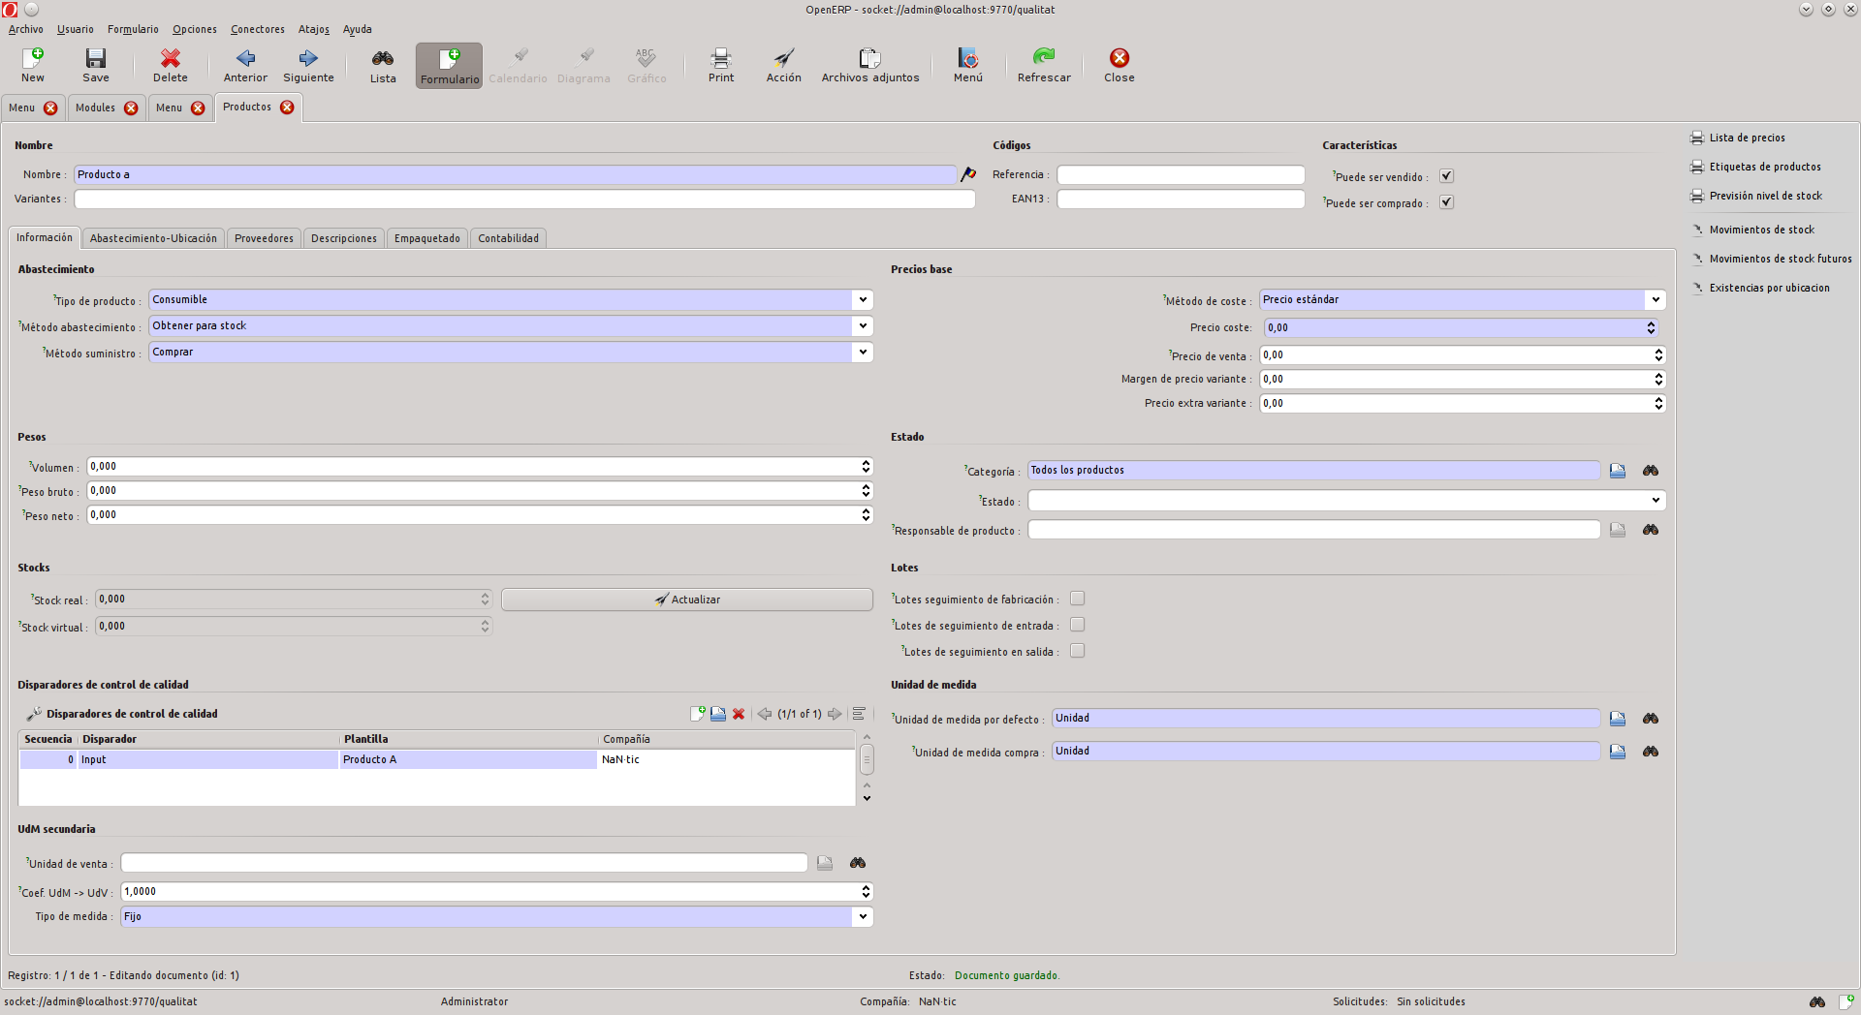The height and width of the screenshot is (1015, 1861).
Task: Enable Lotes de seguimiento de entrada
Action: (1077, 625)
